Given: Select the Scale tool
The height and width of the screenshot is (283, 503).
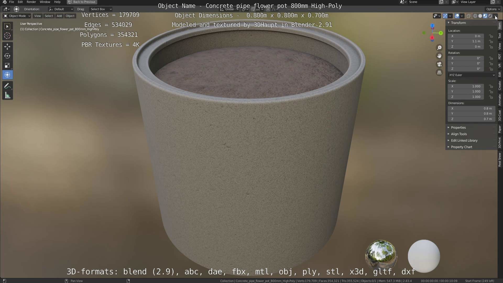Looking at the screenshot, I should [x=7, y=66].
